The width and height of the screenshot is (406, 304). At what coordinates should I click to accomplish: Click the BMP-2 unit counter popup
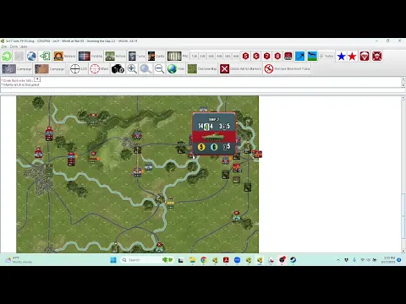point(214,133)
